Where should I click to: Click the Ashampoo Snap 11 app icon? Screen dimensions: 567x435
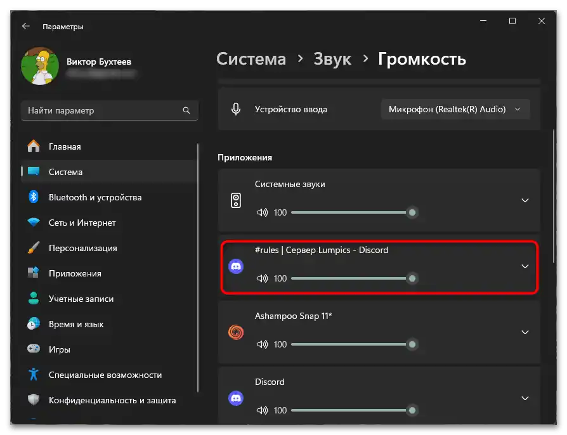click(x=236, y=332)
